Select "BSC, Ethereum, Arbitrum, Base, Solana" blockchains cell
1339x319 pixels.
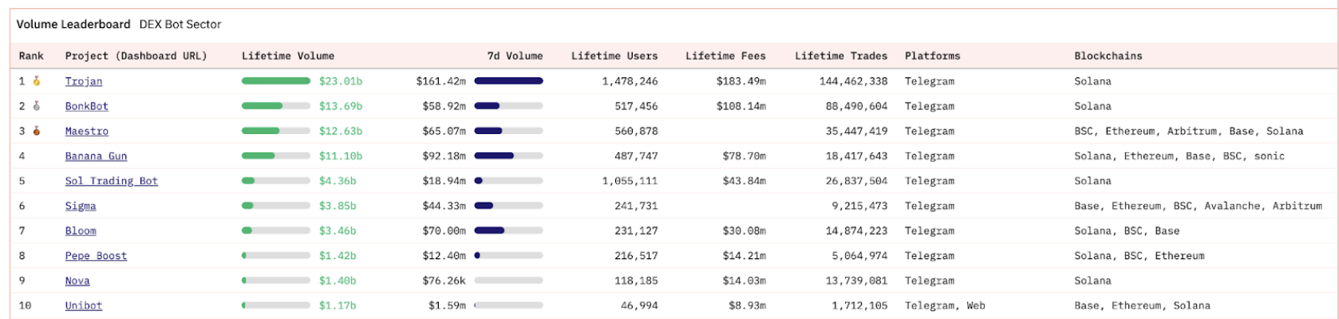click(1189, 131)
